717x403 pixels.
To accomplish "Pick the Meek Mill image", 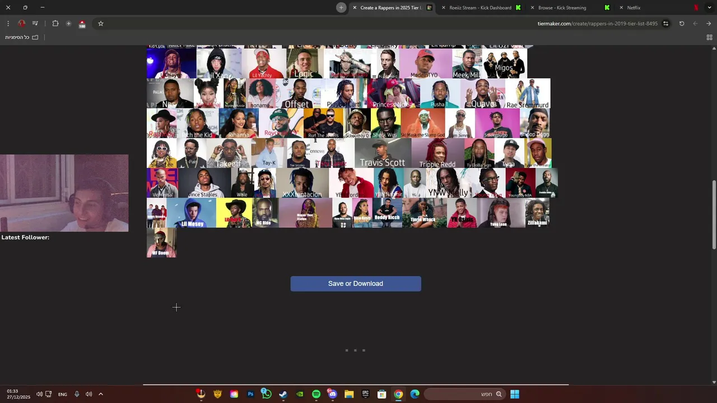I will (x=467, y=64).
